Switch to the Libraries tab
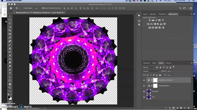Image resolution: width=197 pixels, height=110 pixels. pyautogui.click(x=153, y=14)
